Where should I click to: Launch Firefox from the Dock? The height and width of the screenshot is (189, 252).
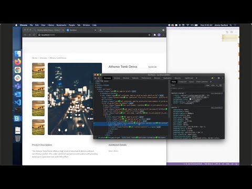18,62
